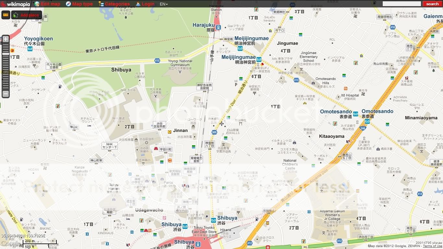Click the National Children's Castle label
The height and width of the screenshot is (249, 443).
[290, 164]
